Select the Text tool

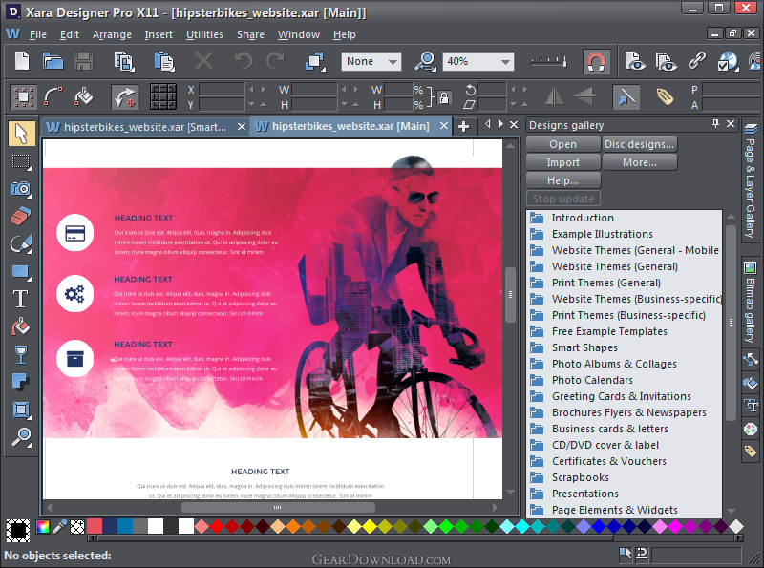coord(21,299)
